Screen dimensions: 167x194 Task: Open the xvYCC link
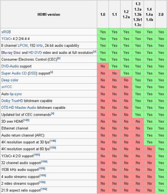coord(7,87)
